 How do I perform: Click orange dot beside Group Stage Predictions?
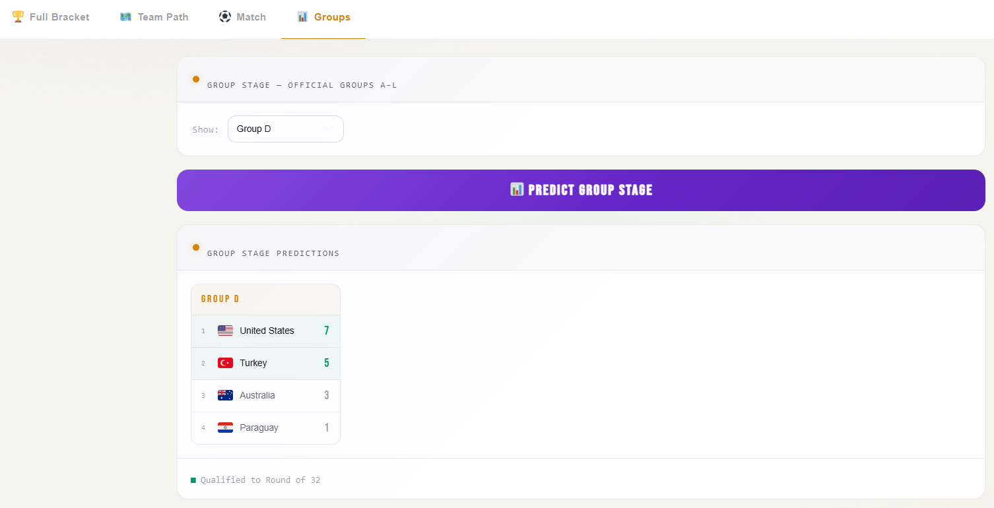(x=196, y=247)
